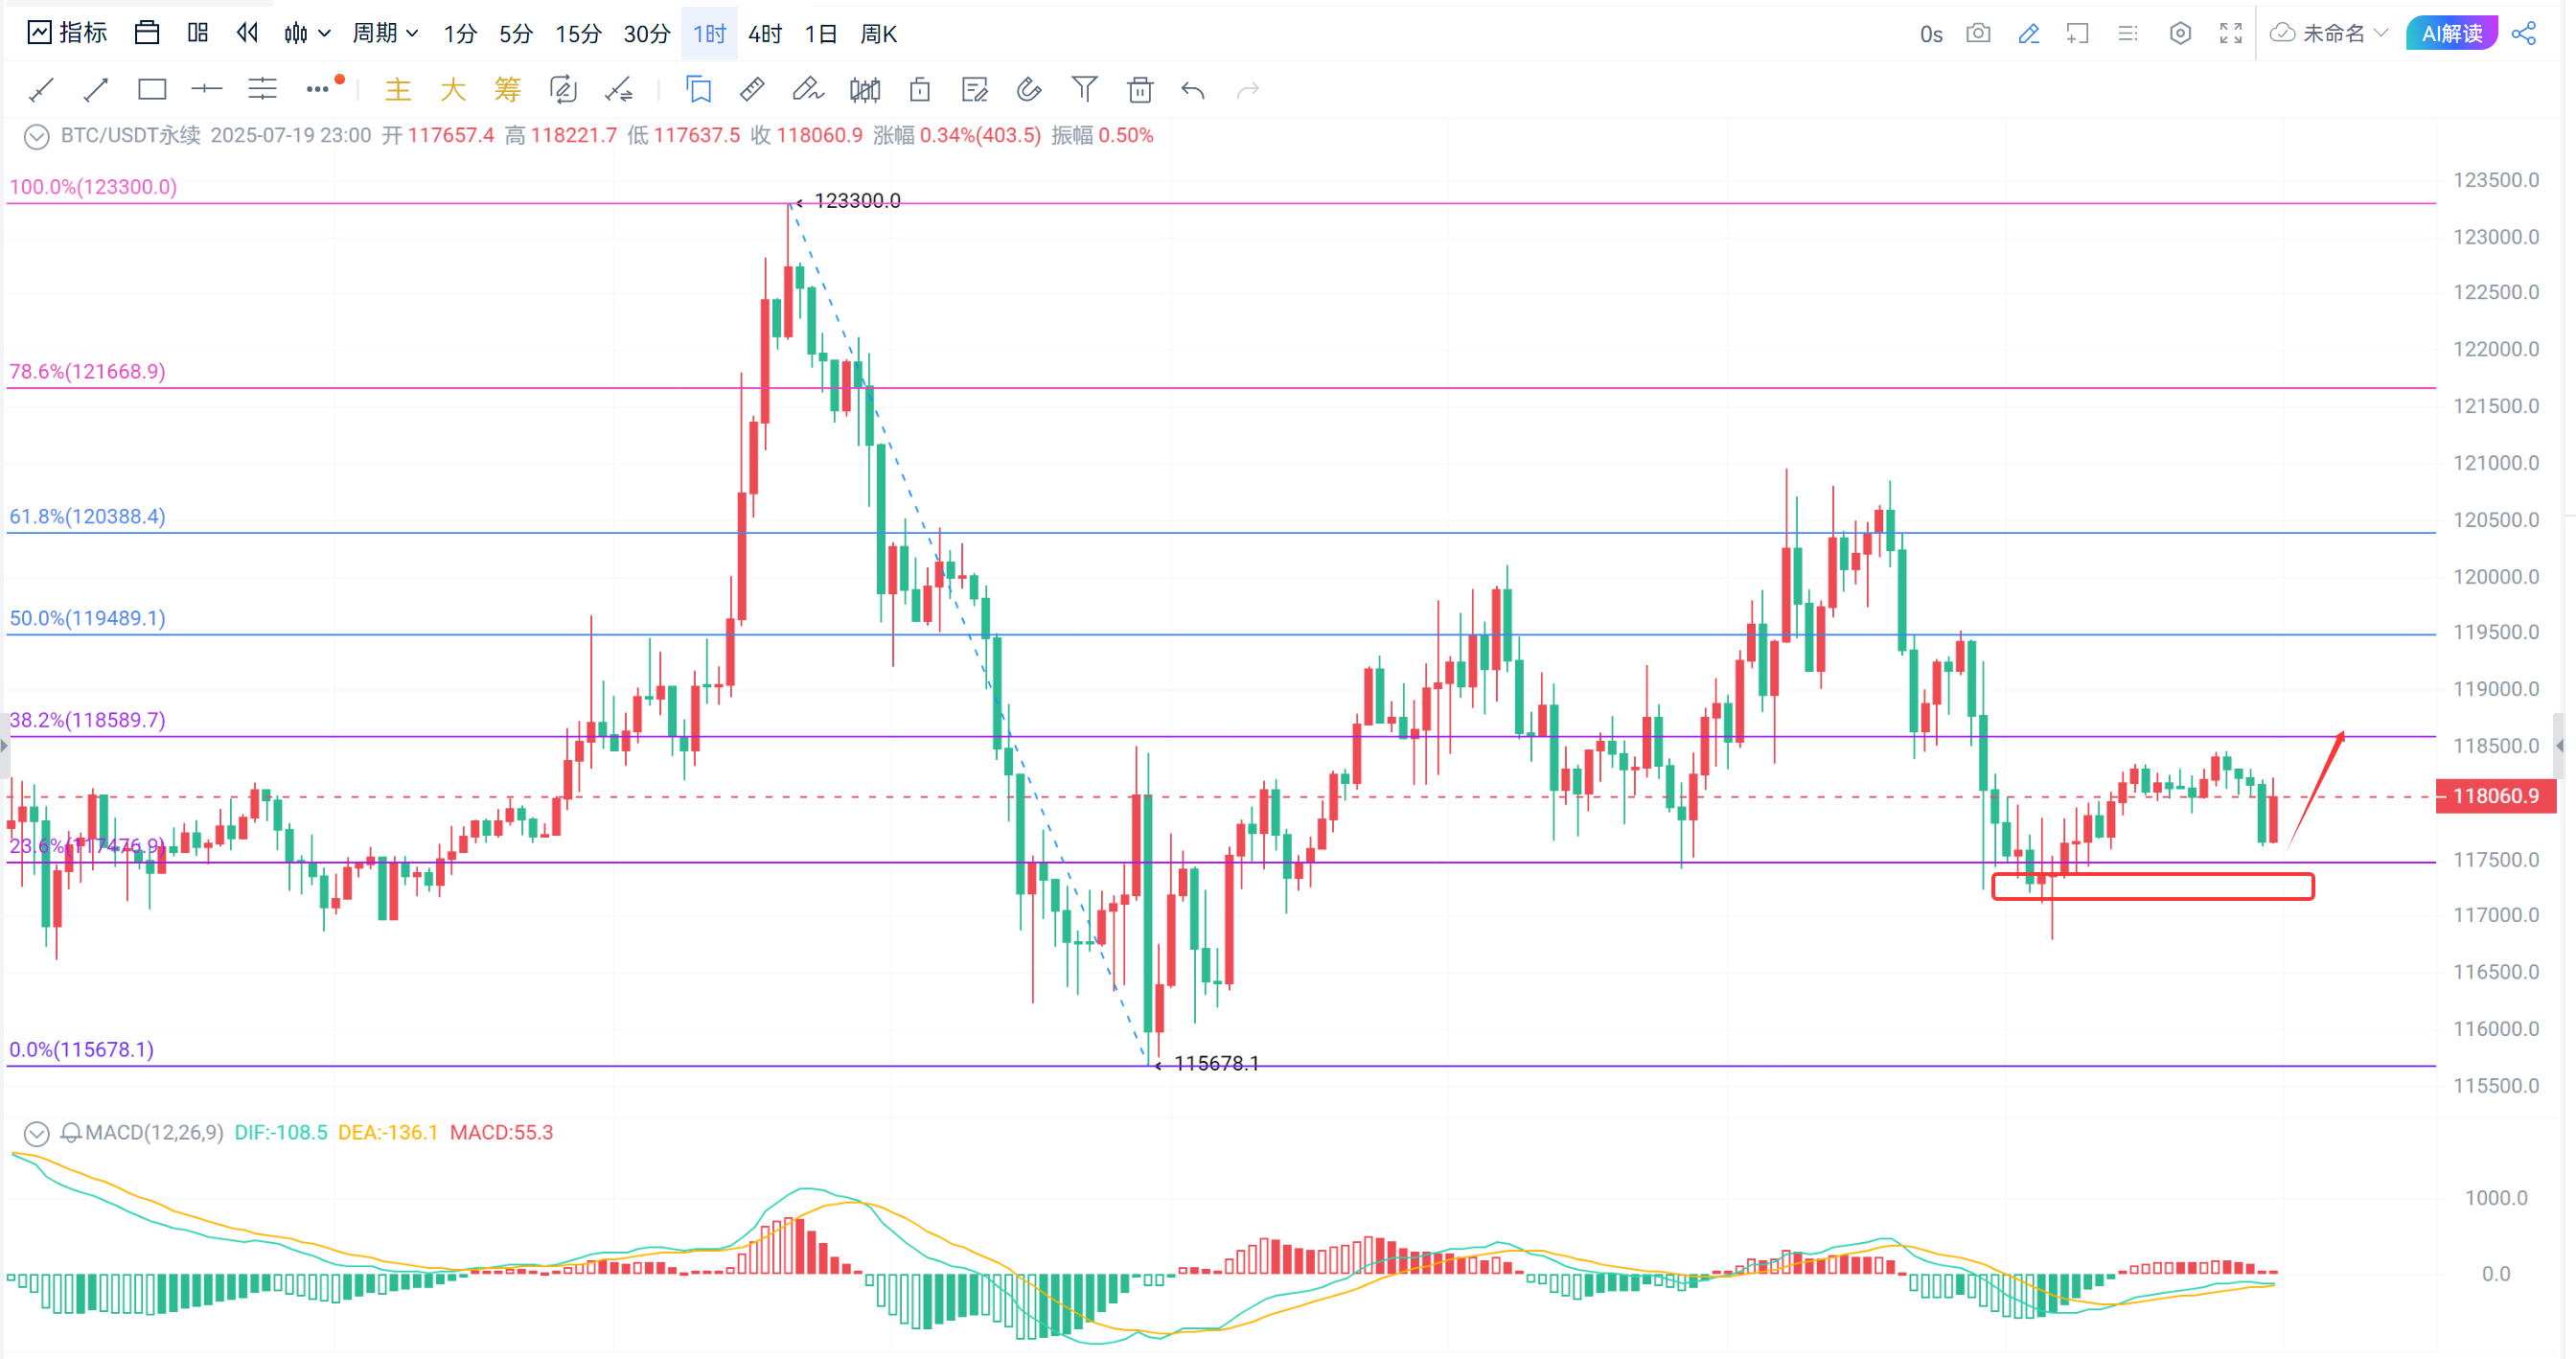
Task: Click the auto-draw refresh pencil icon
Action: 564,90
